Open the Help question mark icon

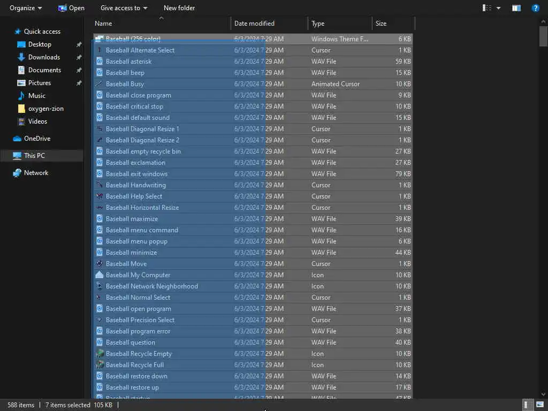point(535,7)
